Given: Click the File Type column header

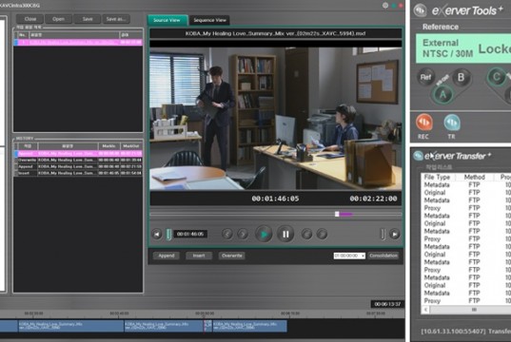Looking at the screenshot, I should click(437, 177).
